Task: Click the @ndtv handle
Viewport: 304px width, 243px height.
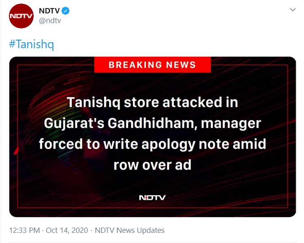Action: [x=49, y=21]
